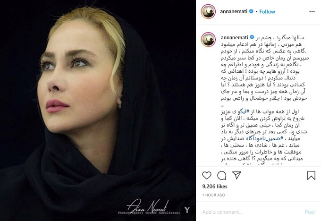The height and width of the screenshot is (221, 321).
Task: Open comments via the speech bubble icon
Action: point(222,176)
